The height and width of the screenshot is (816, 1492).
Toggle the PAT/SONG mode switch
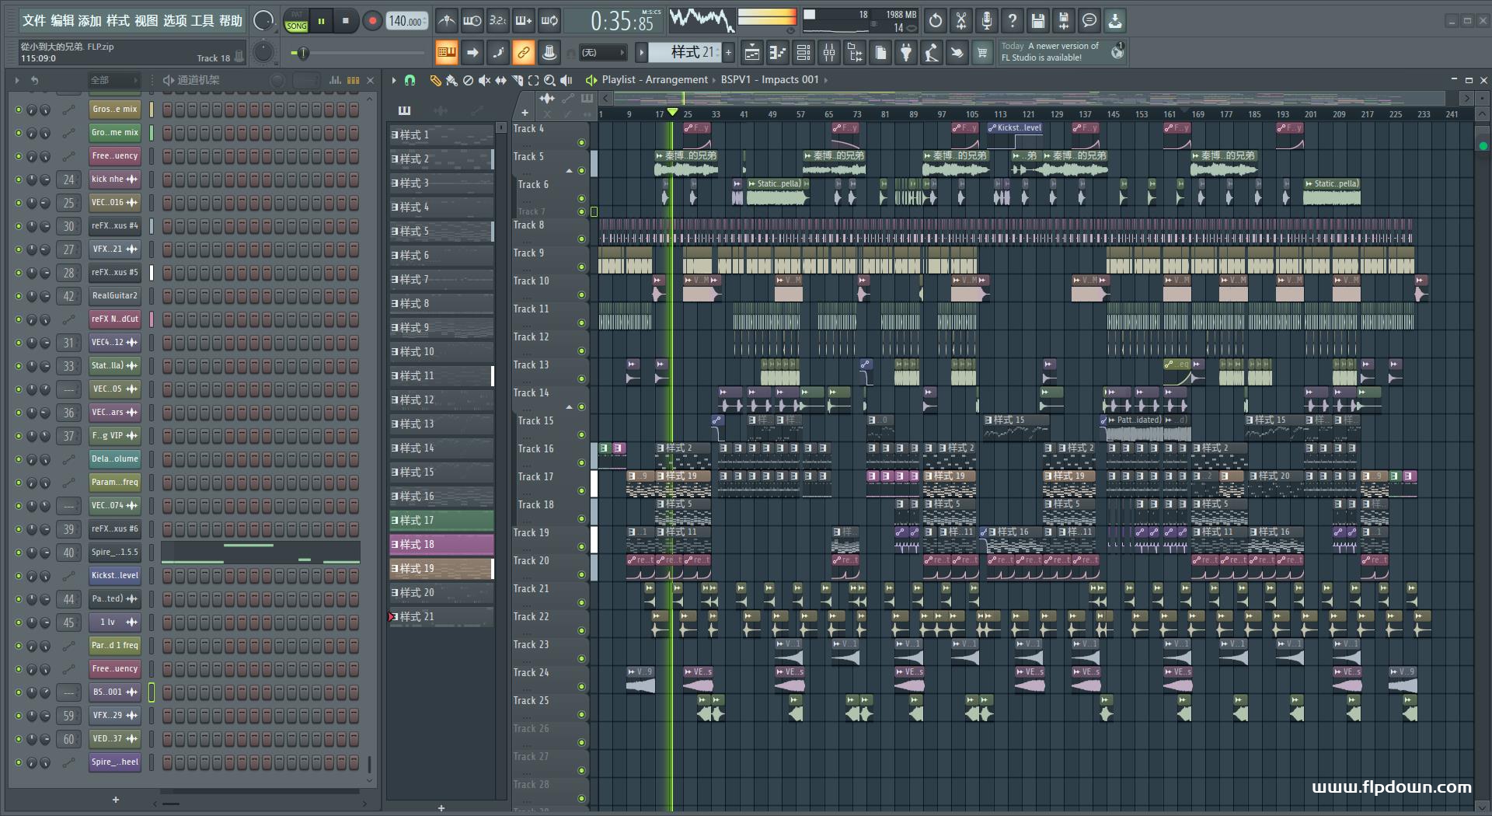[x=296, y=21]
